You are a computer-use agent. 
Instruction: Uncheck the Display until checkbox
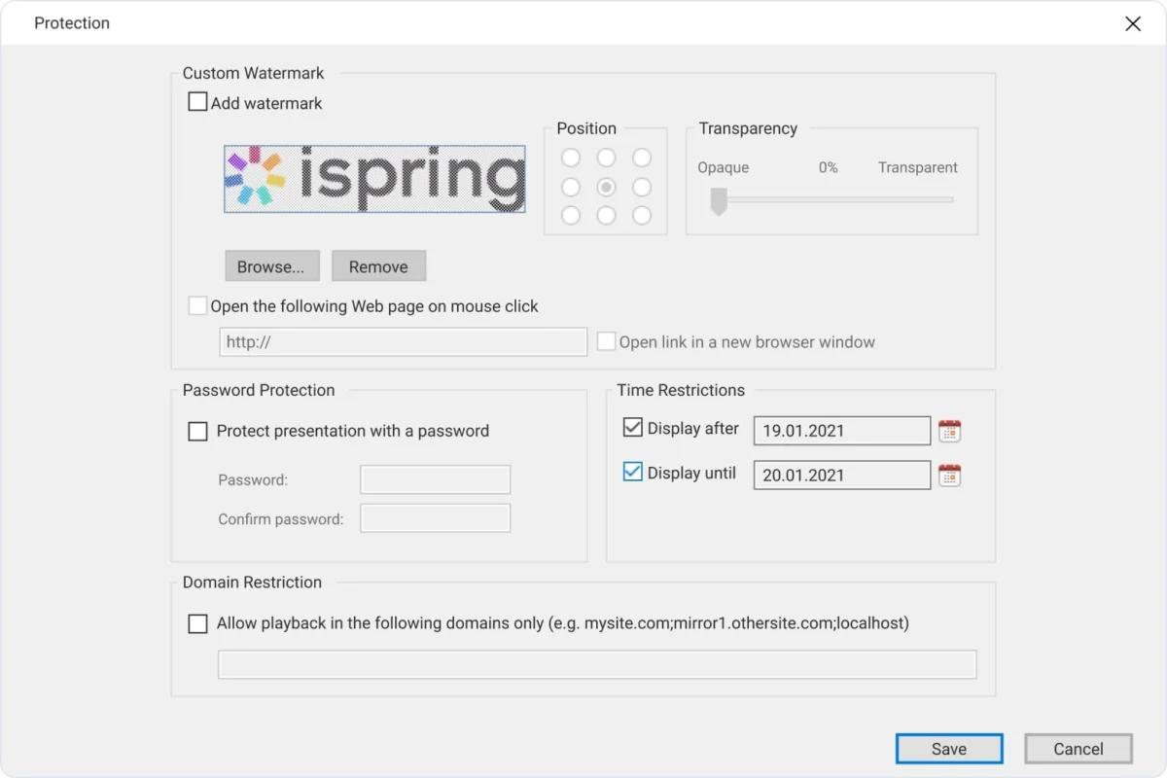(633, 472)
